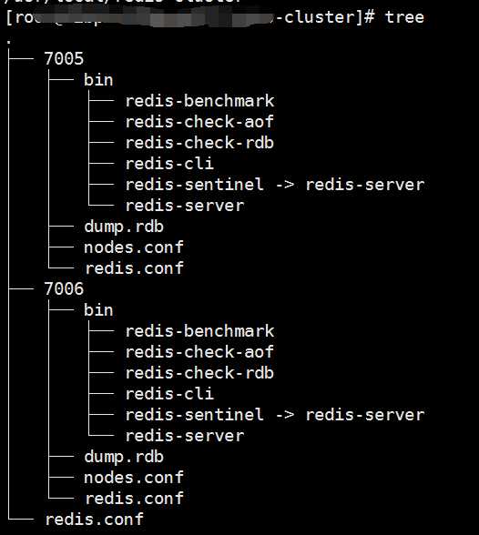Click nodes.conf under 7006
The height and width of the screenshot is (535, 479).
click(134, 478)
